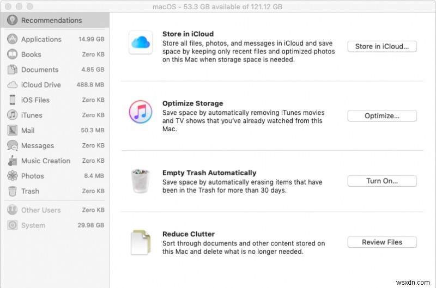The image size is (436, 288).
Task: Open the iOS Files category
Action: pos(56,100)
